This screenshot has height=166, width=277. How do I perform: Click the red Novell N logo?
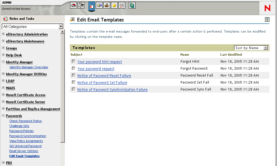pos(267,8)
